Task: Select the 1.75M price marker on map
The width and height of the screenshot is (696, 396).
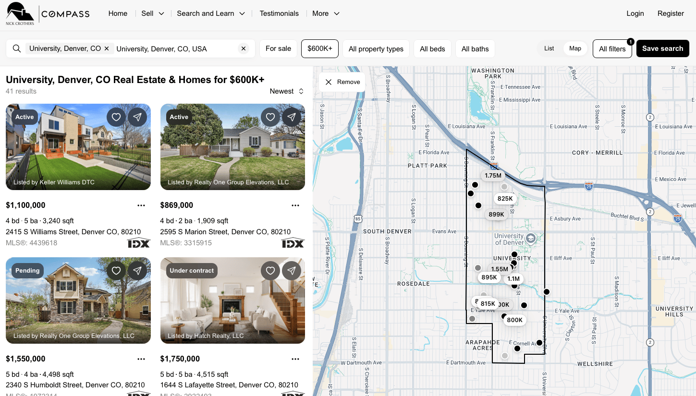Action: [x=493, y=176]
